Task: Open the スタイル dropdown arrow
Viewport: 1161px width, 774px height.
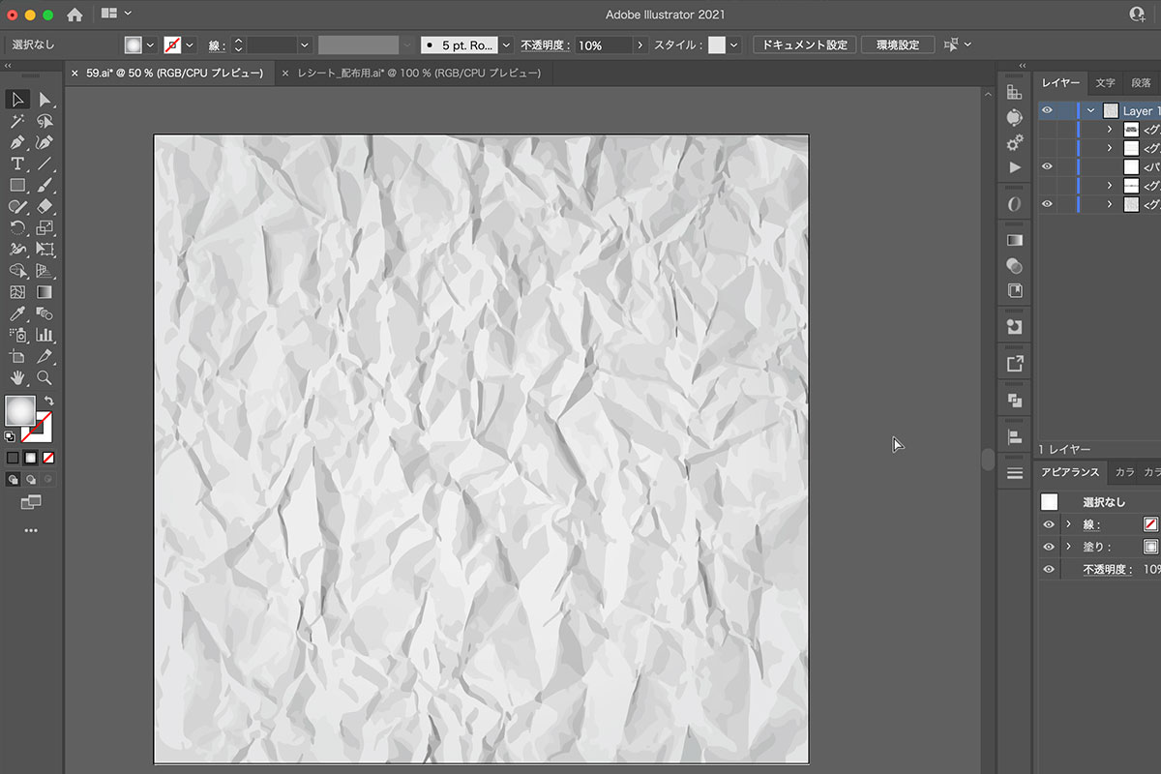Action: click(734, 45)
